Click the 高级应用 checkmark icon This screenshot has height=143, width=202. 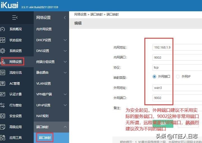tap(3, 127)
